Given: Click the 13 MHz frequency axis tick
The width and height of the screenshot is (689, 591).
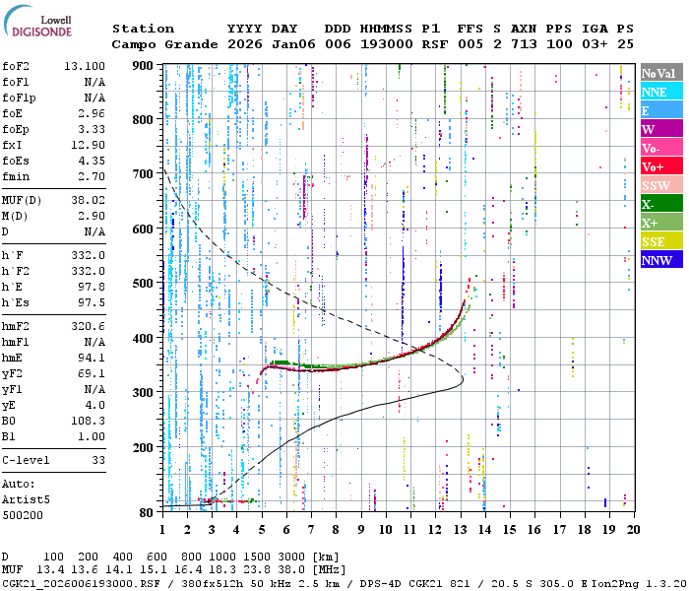Looking at the screenshot, I should pos(460,529).
